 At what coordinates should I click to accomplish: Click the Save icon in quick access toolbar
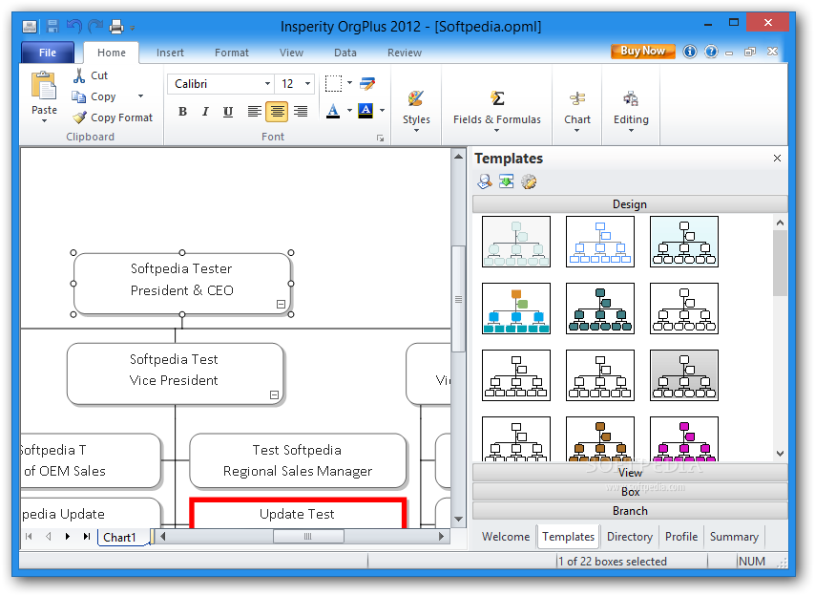(52, 26)
